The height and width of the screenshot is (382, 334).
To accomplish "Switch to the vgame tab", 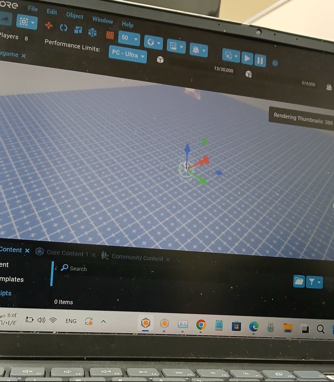I will click(x=9, y=54).
